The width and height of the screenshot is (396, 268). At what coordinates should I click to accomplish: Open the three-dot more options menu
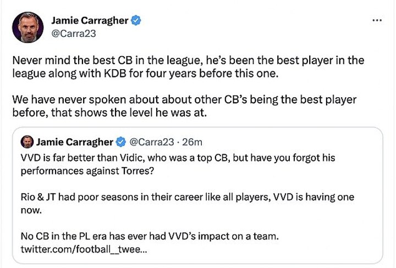(377, 20)
